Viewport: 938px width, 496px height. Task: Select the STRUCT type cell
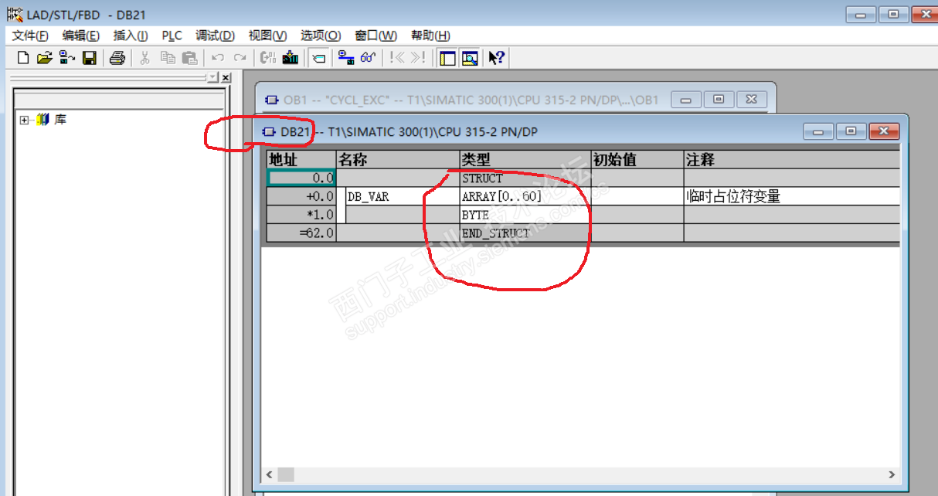coord(525,178)
